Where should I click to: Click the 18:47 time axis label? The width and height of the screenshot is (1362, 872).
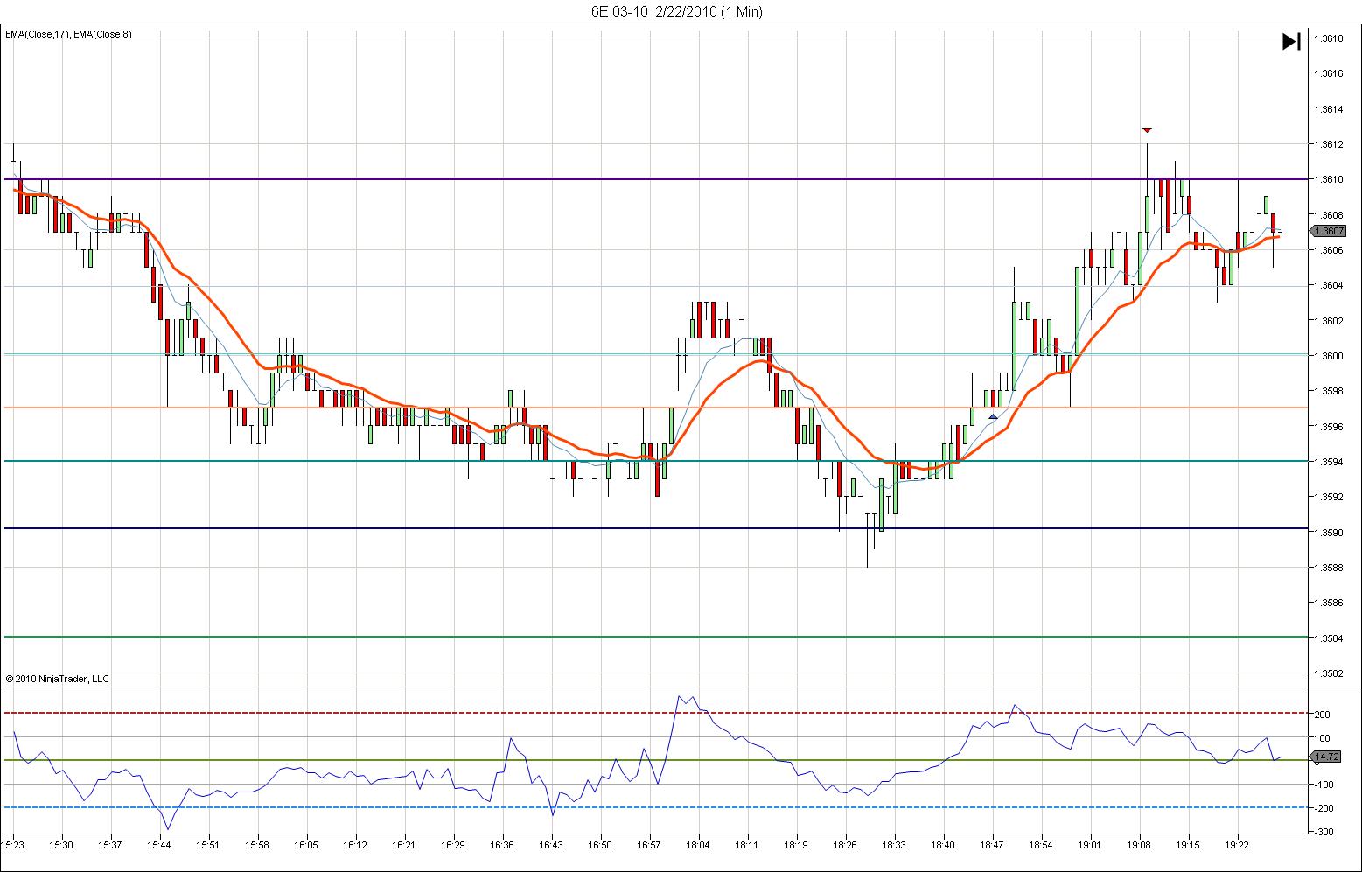[x=992, y=846]
